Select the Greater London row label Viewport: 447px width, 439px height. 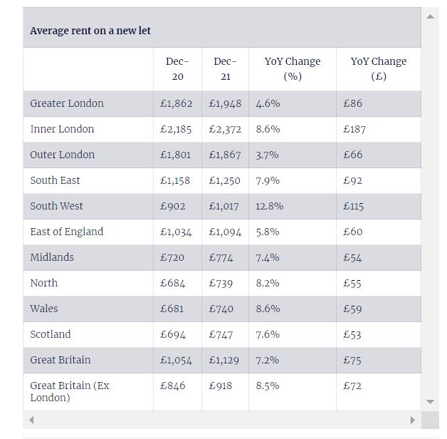67,103
